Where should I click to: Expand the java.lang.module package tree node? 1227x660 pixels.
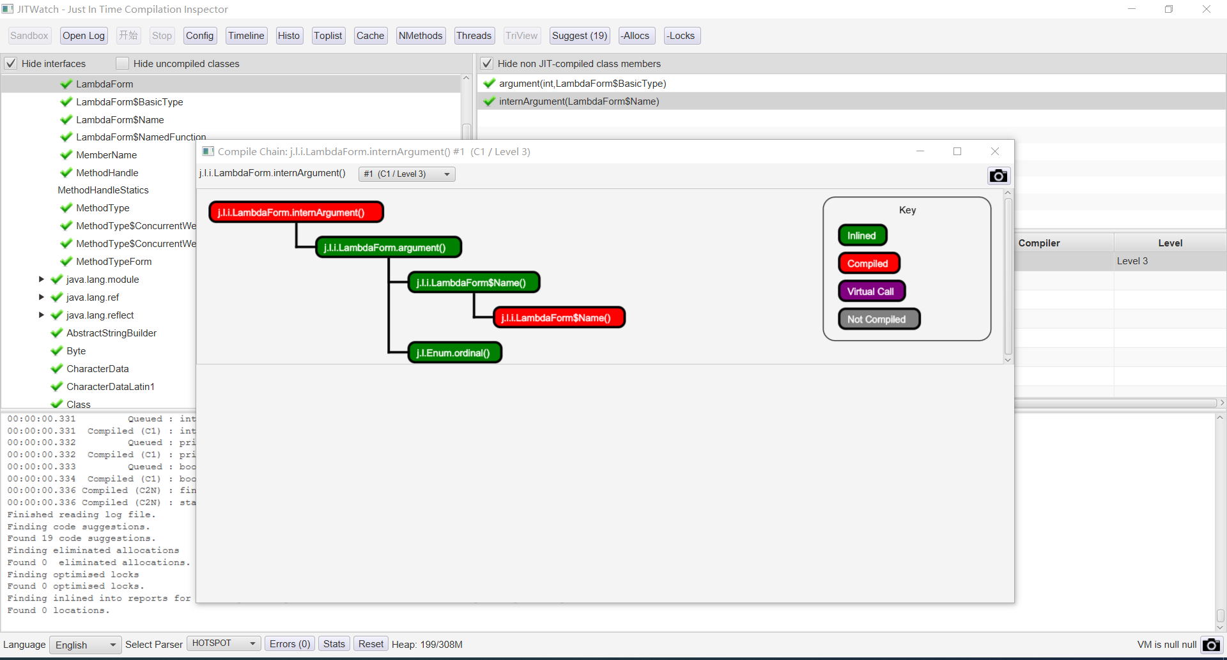click(x=42, y=280)
